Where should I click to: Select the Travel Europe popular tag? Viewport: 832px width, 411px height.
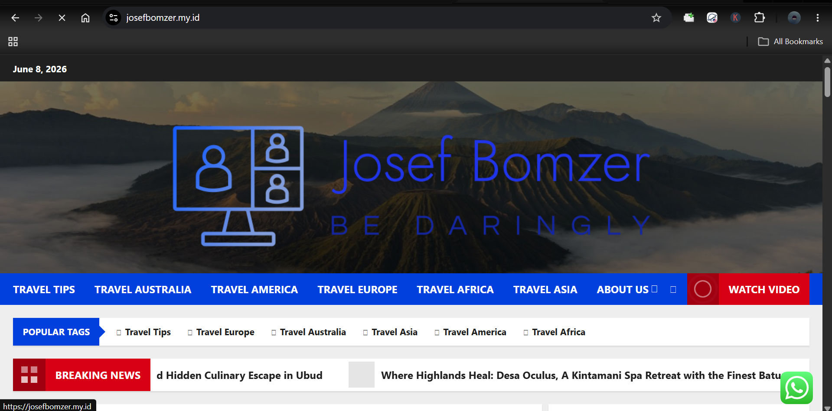point(221,332)
